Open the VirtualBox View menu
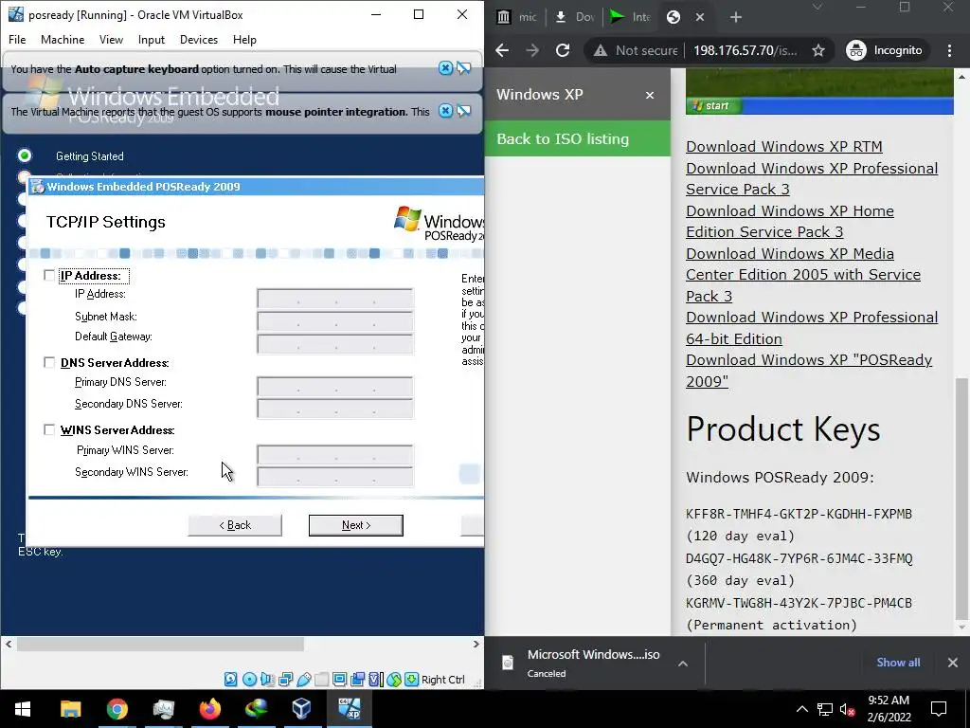 (112, 40)
